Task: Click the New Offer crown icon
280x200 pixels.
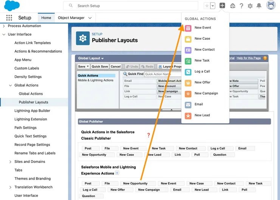Action: coord(188,83)
